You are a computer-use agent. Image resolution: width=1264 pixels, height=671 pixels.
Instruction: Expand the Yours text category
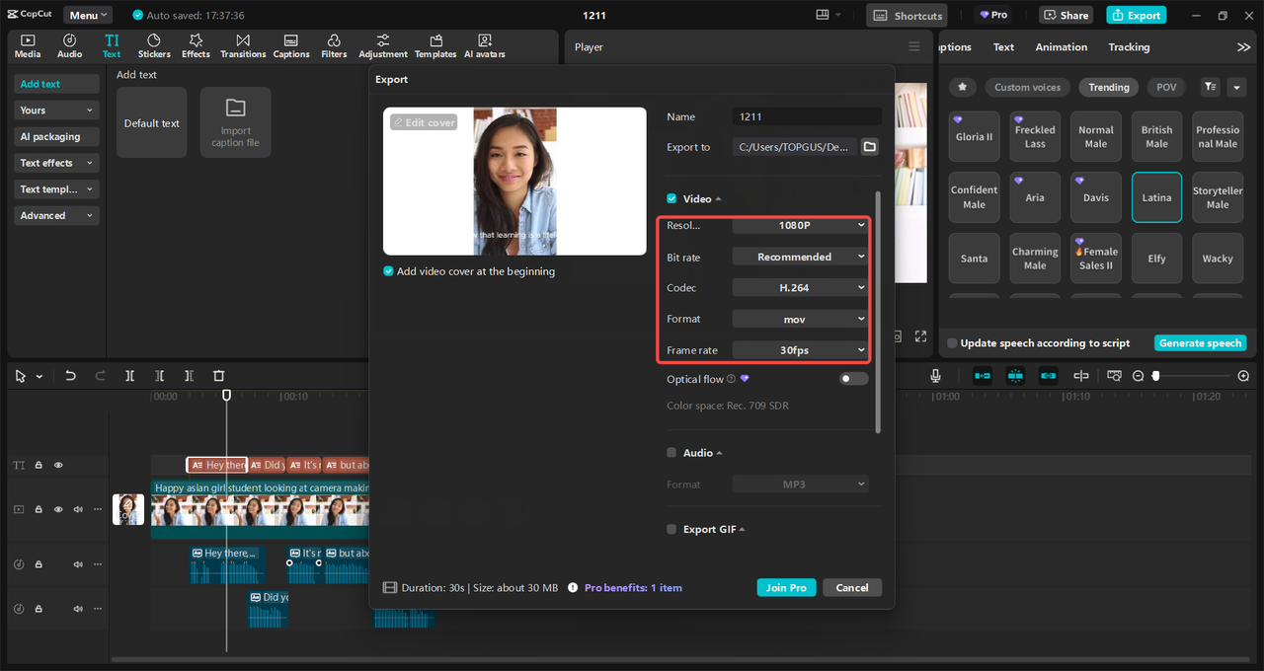coord(56,111)
